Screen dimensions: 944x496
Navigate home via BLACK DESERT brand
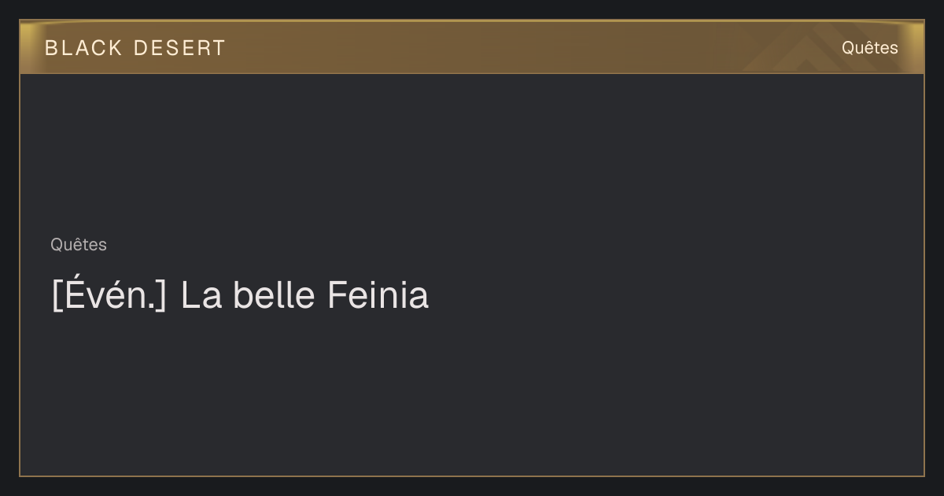[135, 48]
